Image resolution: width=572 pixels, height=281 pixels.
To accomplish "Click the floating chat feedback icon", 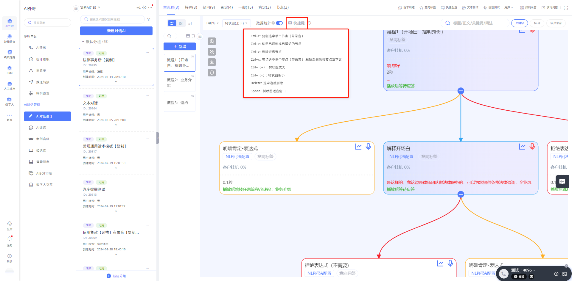I will coord(562,182).
